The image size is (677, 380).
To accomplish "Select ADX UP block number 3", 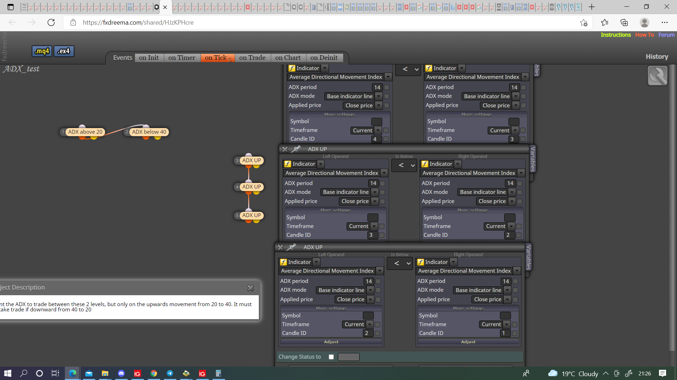I will coord(251,160).
